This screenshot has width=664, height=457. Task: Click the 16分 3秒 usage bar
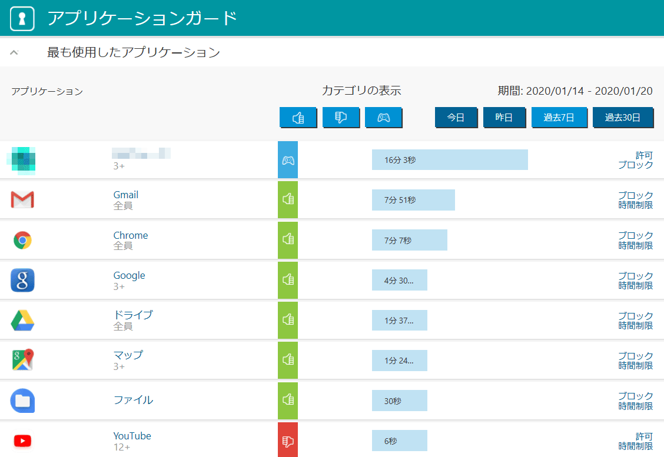pos(449,159)
